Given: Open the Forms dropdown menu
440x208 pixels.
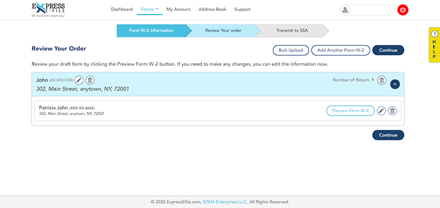Looking at the screenshot, I should (150, 9).
